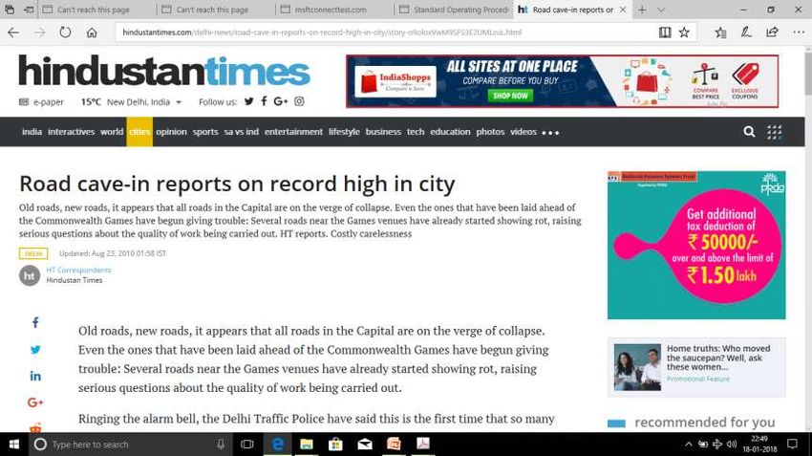
Task: Expand more navigation sections ellipsis
Action: [x=550, y=133]
